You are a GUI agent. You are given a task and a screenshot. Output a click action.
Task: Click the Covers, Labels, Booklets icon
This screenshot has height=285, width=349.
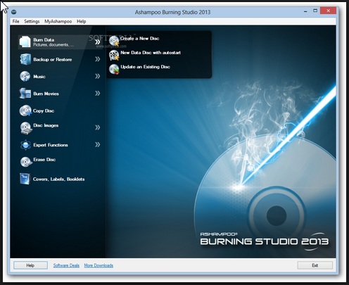(25, 179)
